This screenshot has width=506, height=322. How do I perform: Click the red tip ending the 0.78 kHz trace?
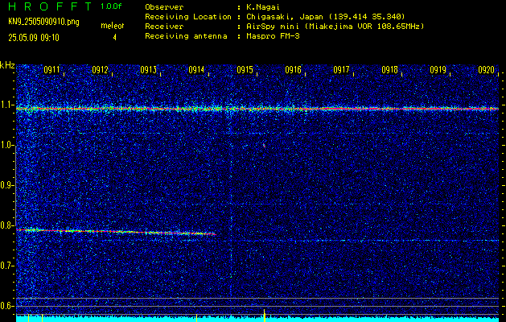(214, 234)
